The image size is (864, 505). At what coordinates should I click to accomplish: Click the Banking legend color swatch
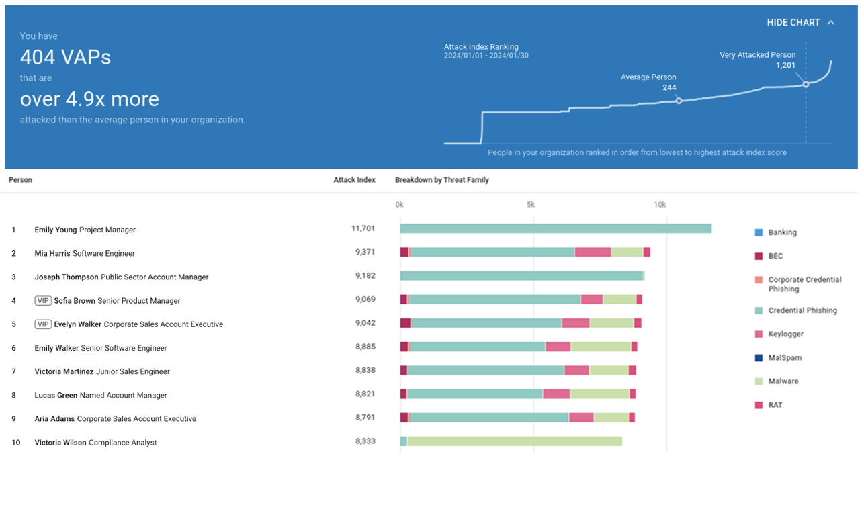tap(759, 232)
